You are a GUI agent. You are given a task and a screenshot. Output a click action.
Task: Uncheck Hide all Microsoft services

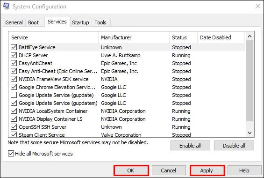(11, 154)
